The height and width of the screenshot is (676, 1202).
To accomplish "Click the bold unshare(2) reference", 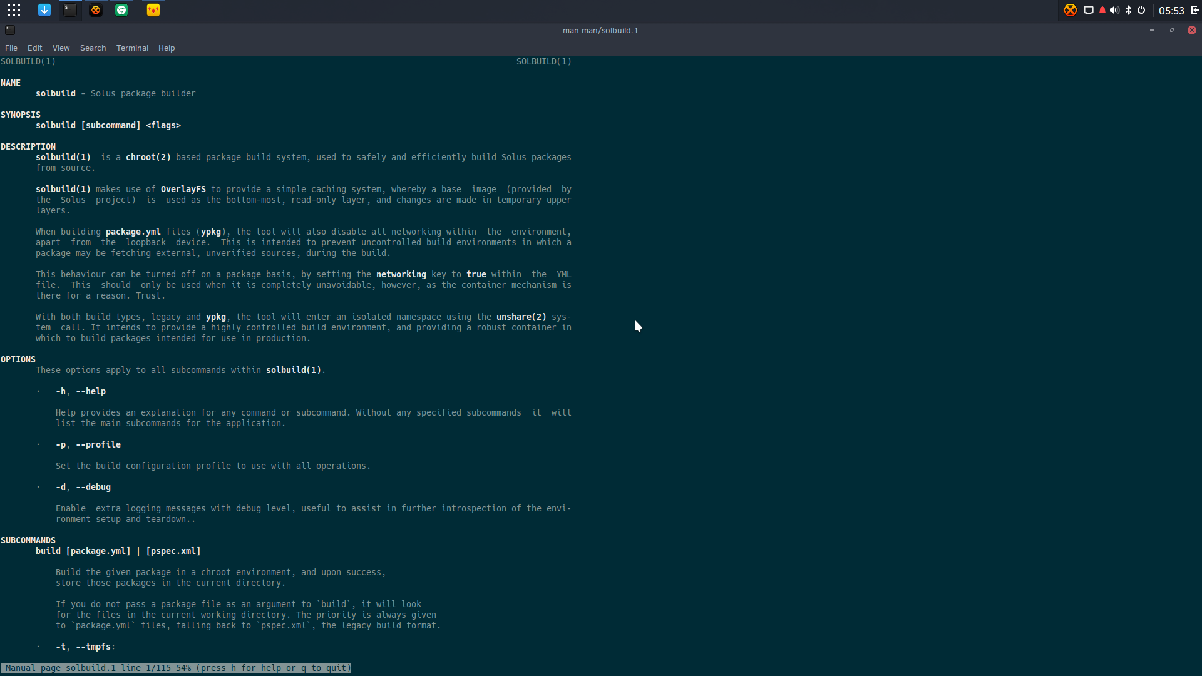I will [521, 317].
